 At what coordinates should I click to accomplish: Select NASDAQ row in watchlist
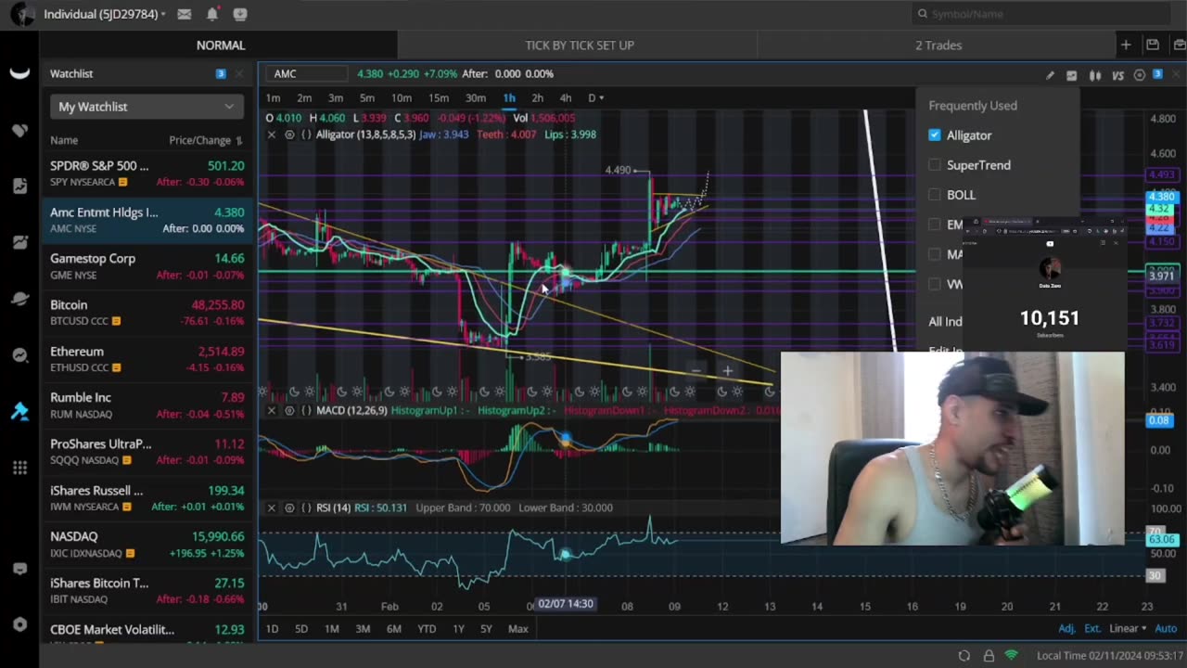click(x=147, y=545)
